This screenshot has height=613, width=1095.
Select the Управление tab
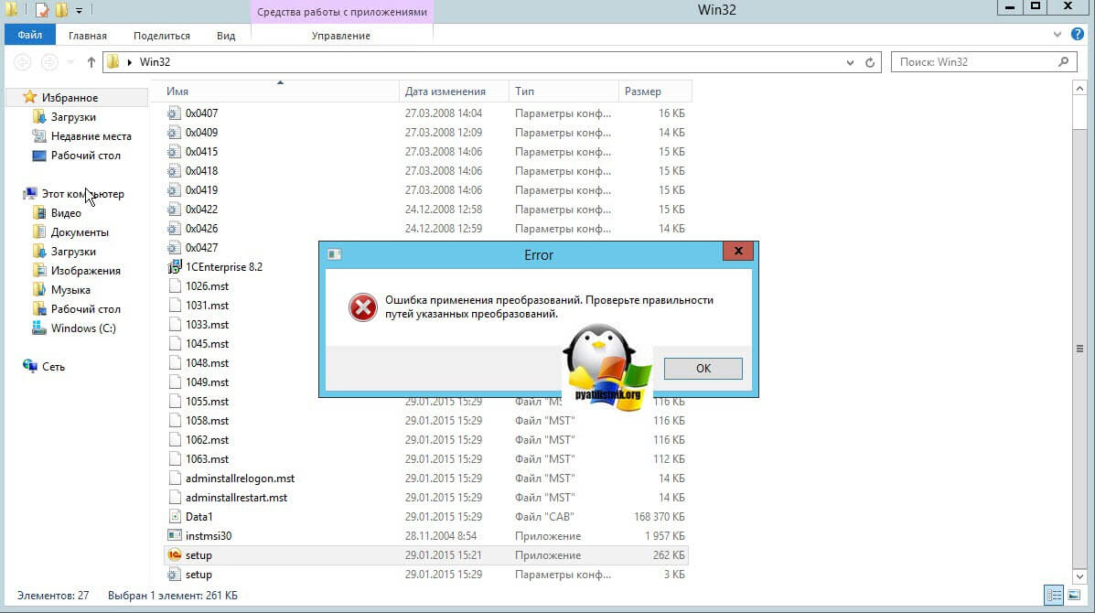[x=340, y=36]
